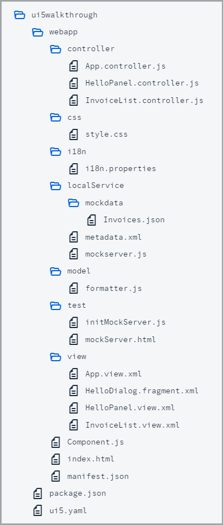Click the file icon beside App.controller.js
The width and height of the screenshot is (223, 525).
tap(74, 66)
